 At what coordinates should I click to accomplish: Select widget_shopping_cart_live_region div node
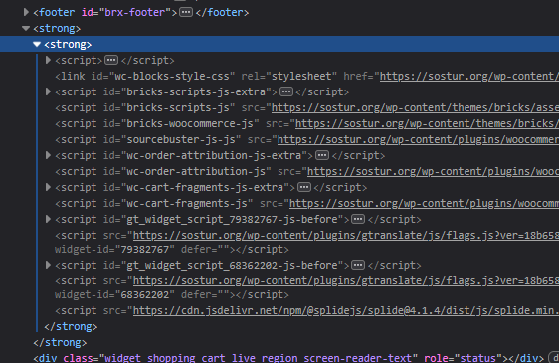click(x=288, y=358)
